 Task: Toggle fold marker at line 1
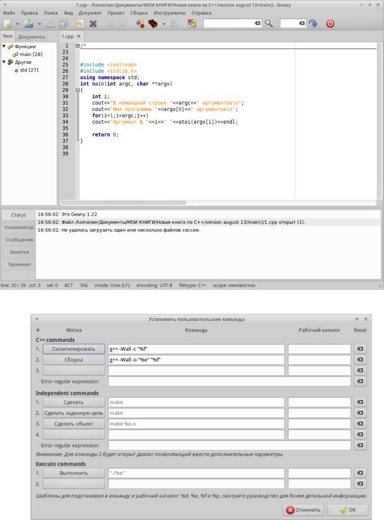click(x=78, y=46)
